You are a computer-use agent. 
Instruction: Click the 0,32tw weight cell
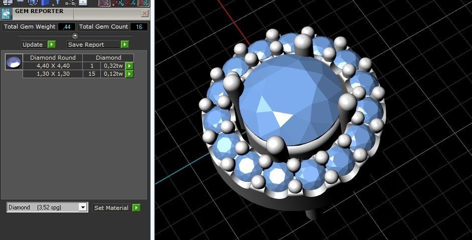click(x=113, y=66)
